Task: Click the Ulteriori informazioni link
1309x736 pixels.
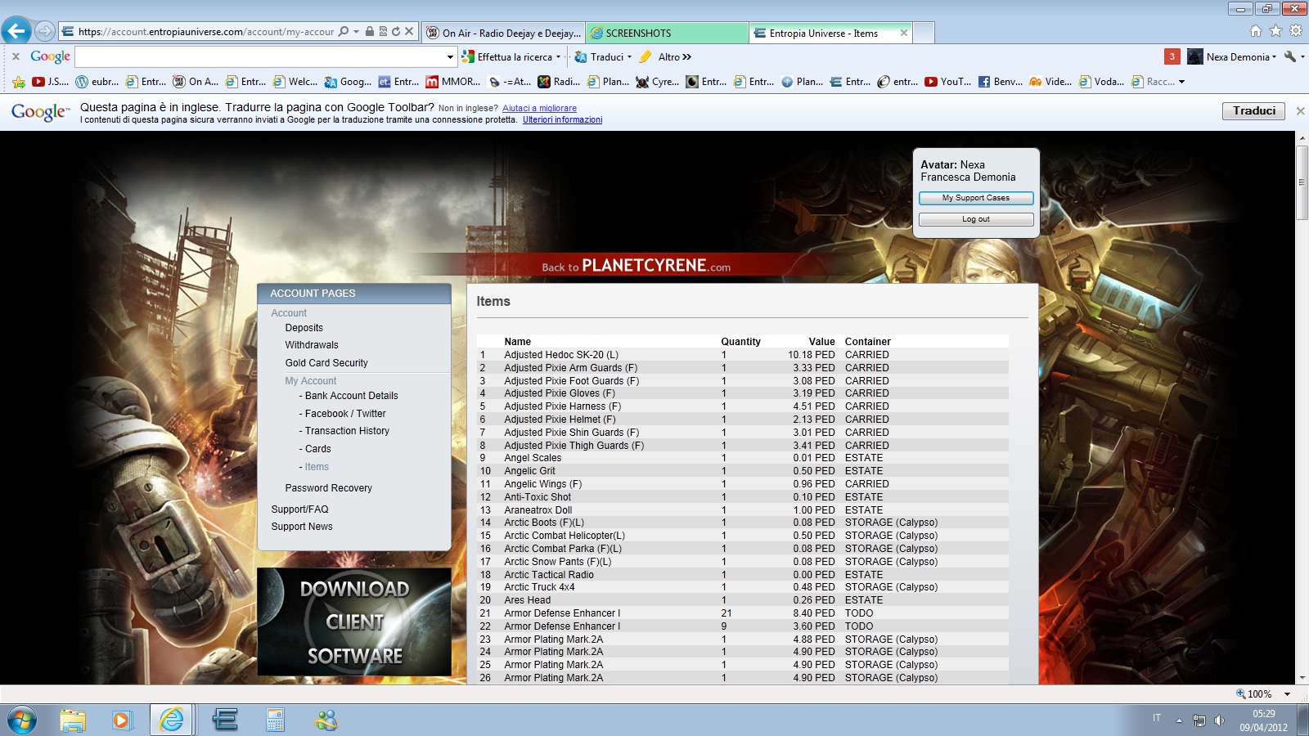Action: (x=562, y=119)
